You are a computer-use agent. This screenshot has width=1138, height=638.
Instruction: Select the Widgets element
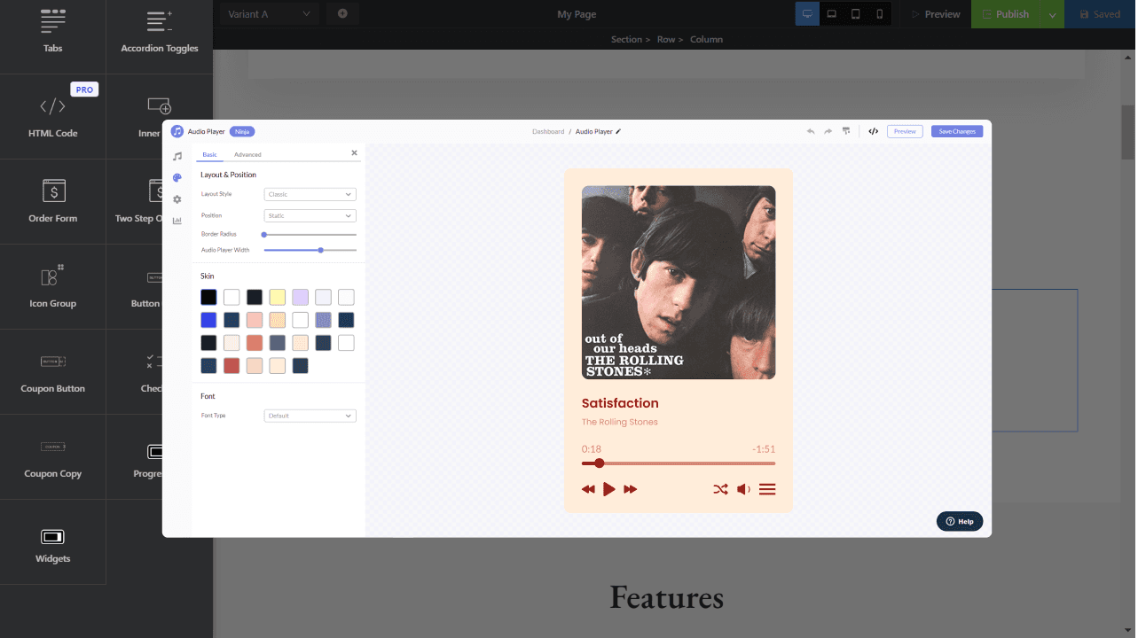click(53, 542)
